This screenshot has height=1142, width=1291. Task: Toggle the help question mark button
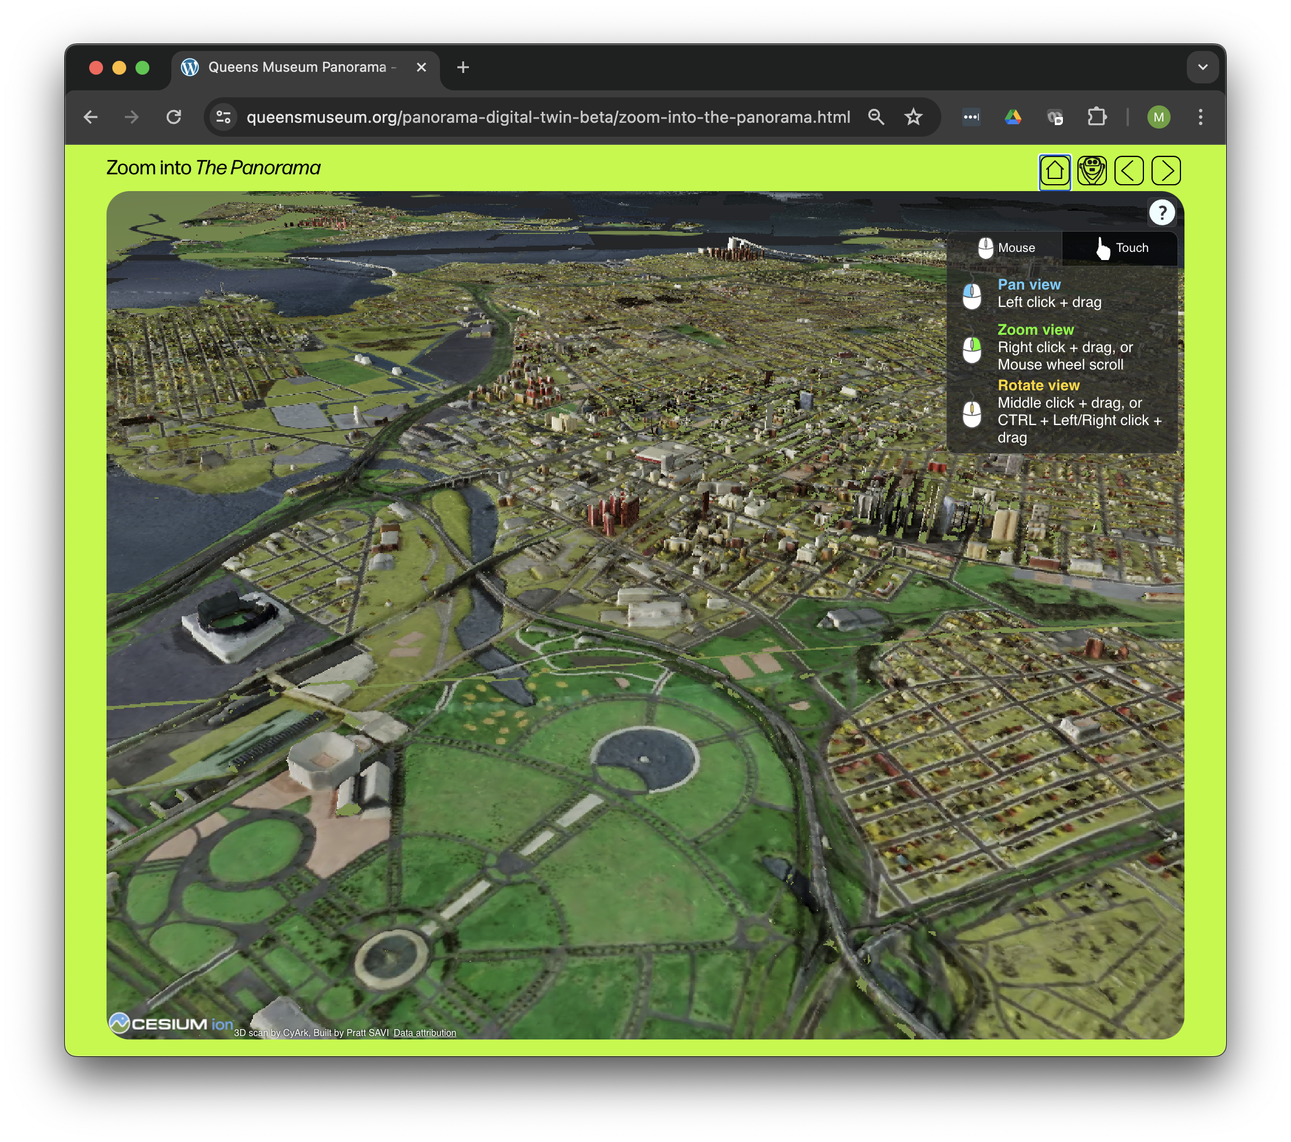[x=1161, y=213]
